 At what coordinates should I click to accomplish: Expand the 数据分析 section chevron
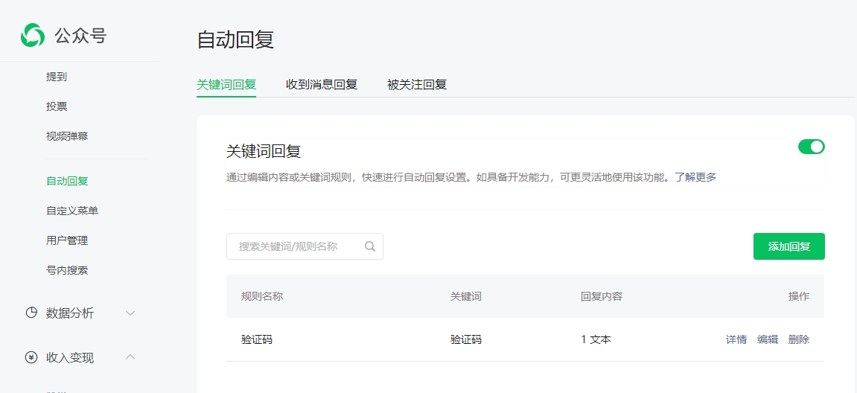coord(130,313)
